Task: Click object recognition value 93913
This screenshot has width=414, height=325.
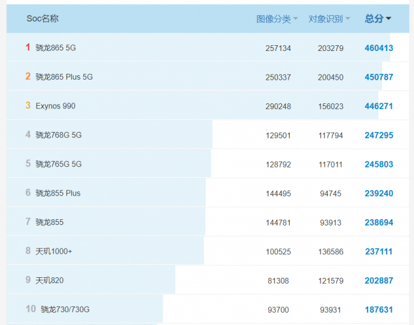Action: pyautogui.click(x=331, y=223)
